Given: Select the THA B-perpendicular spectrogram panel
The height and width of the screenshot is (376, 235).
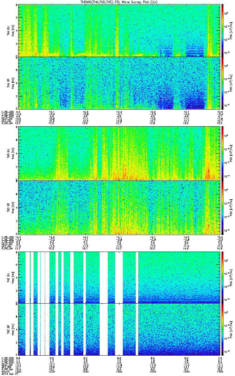Looking at the screenshot, I should pyautogui.click(x=119, y=30).
